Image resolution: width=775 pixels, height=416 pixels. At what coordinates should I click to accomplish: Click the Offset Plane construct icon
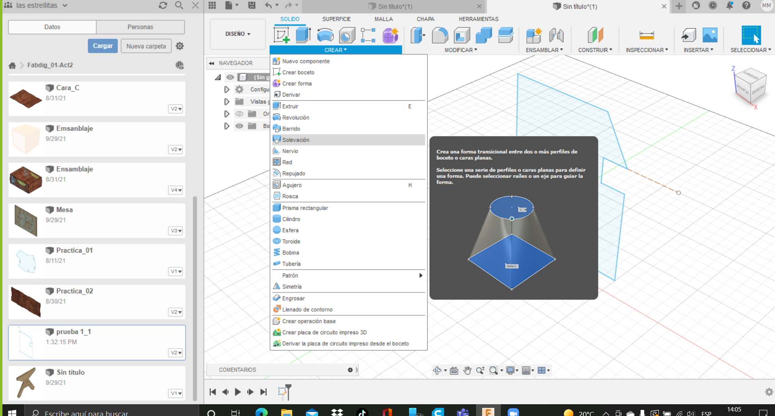pos(595,35)
